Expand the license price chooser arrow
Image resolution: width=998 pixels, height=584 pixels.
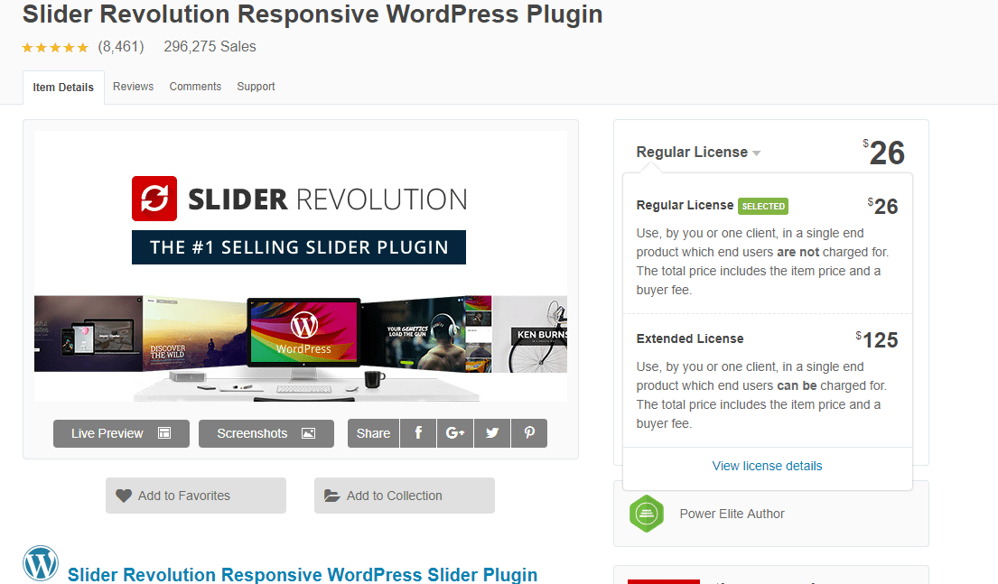[x=756, y=153]
